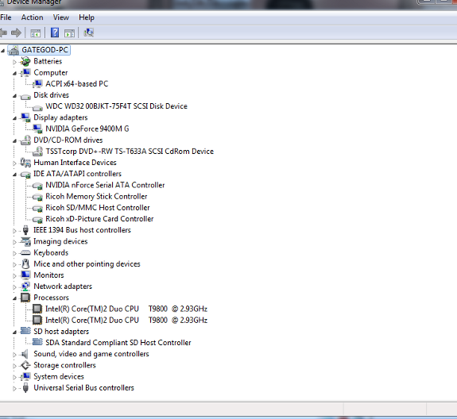This screenshot has width=457, height=419.
Task: Expand the Batteries category
Action: pos(14,62)
